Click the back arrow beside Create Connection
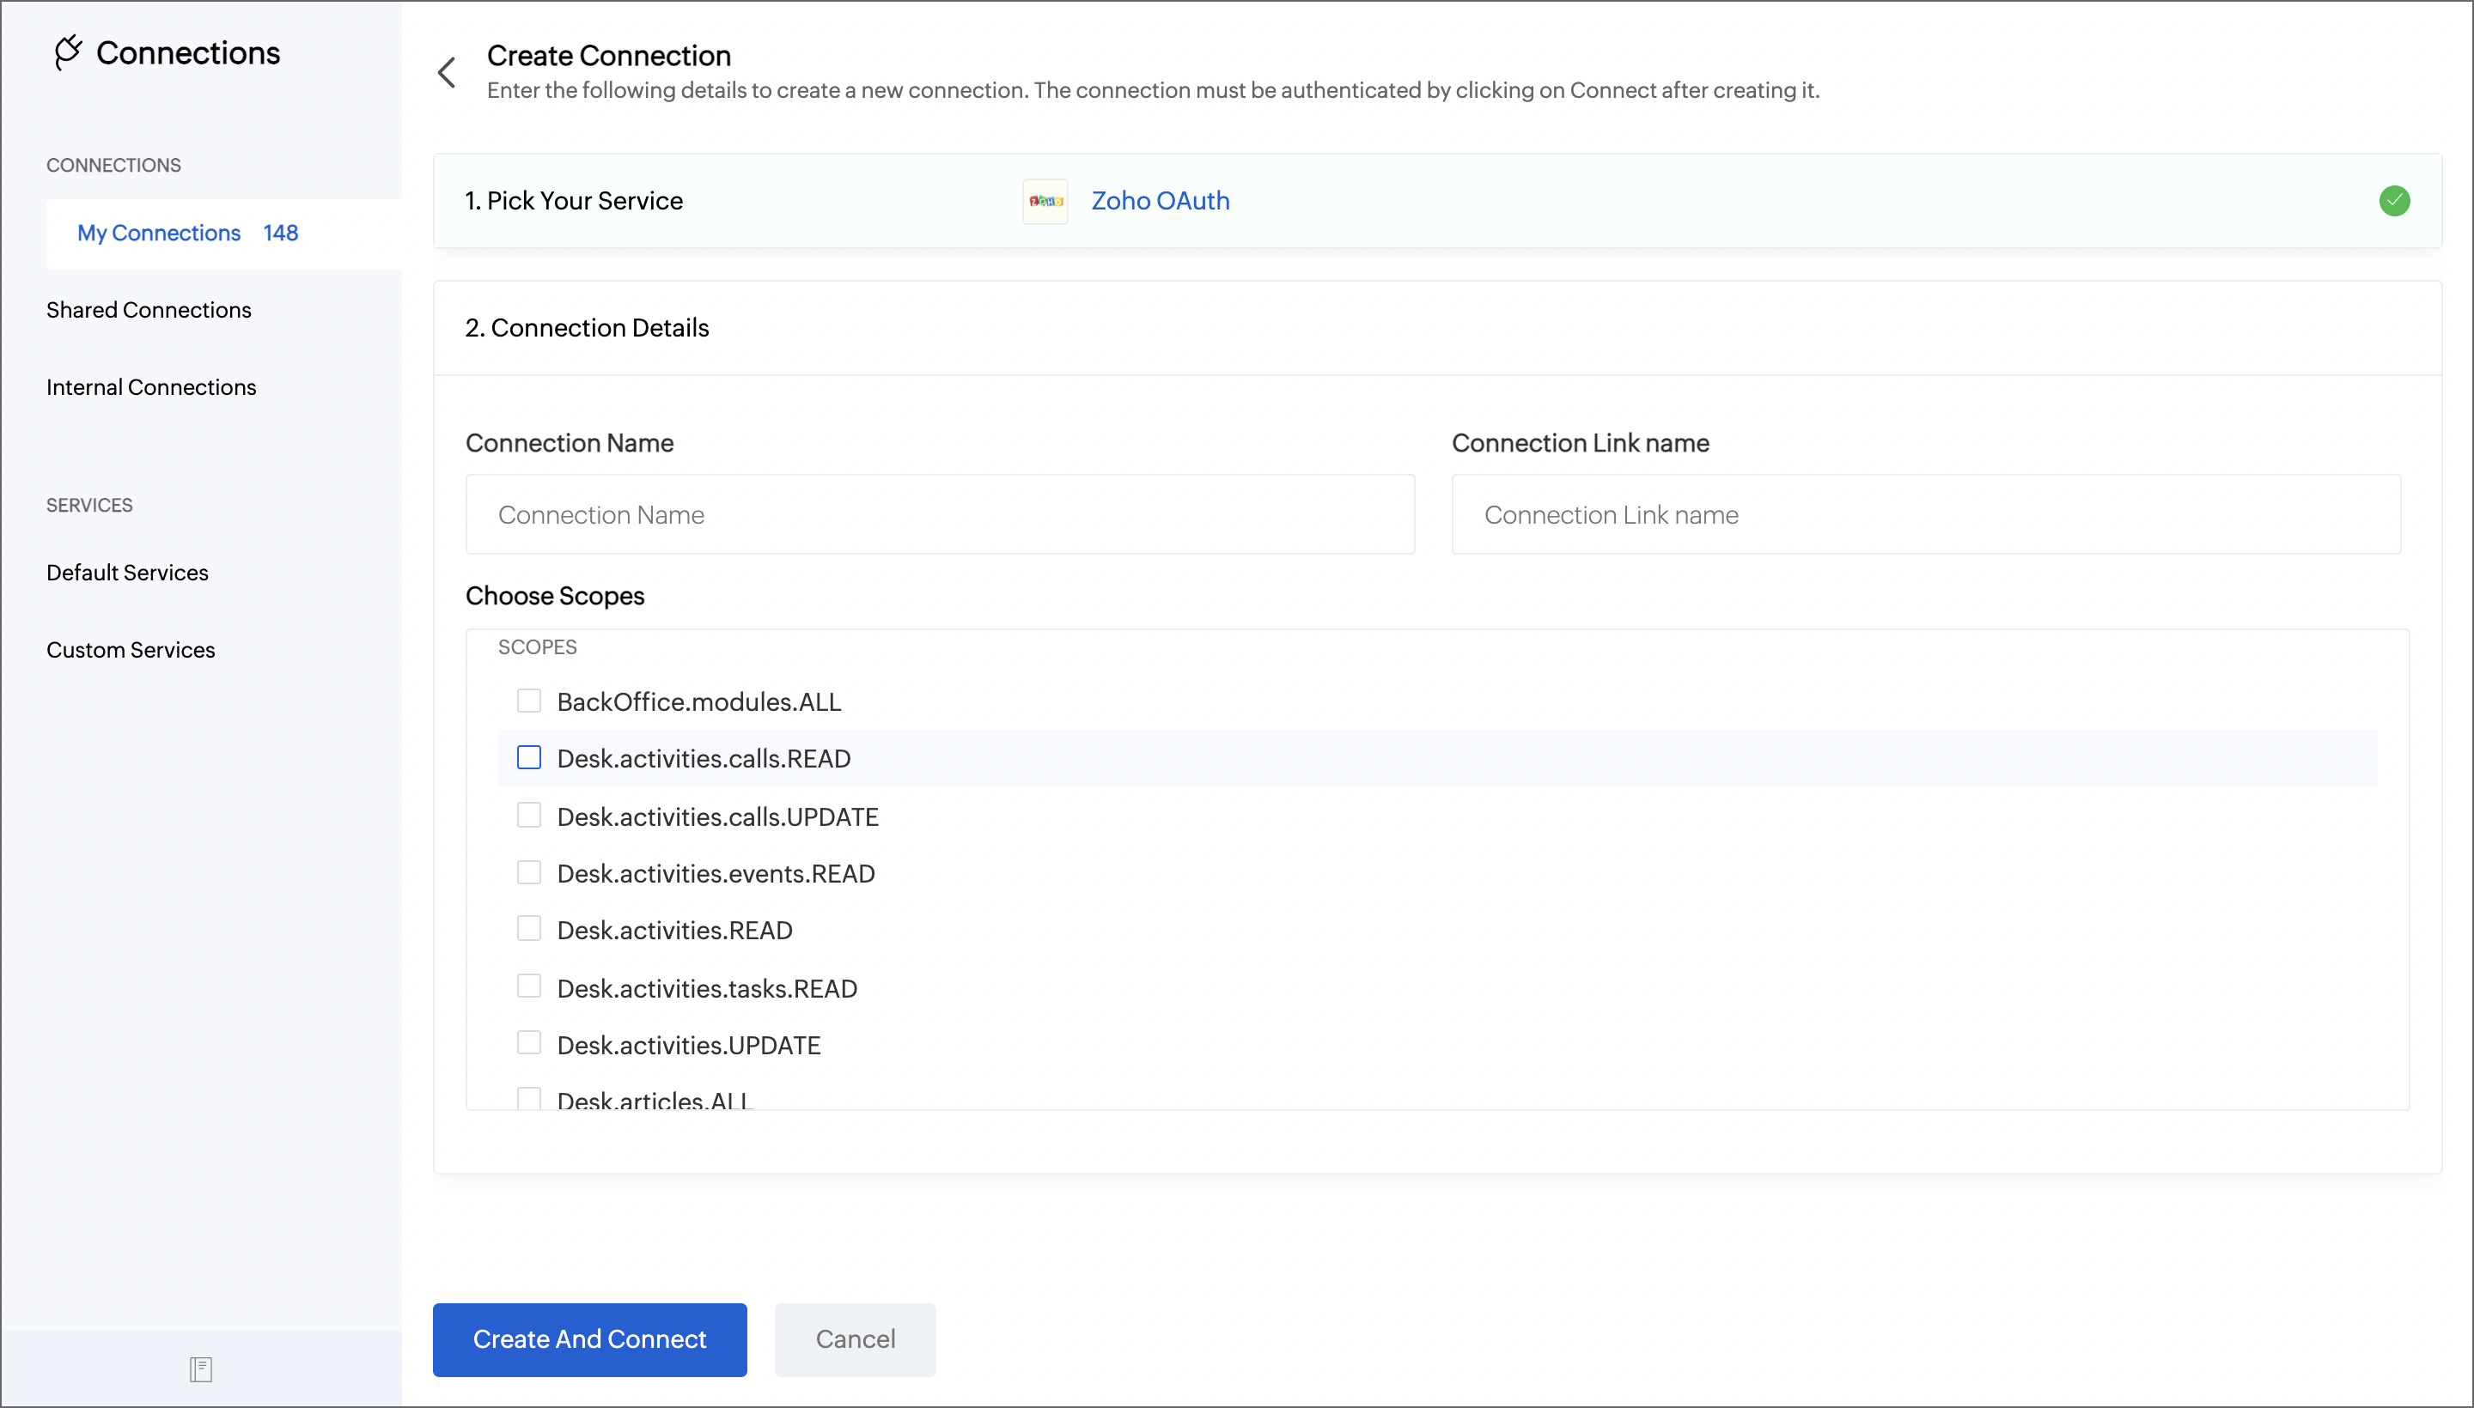2474x1408 pixels. coord(447,71)
